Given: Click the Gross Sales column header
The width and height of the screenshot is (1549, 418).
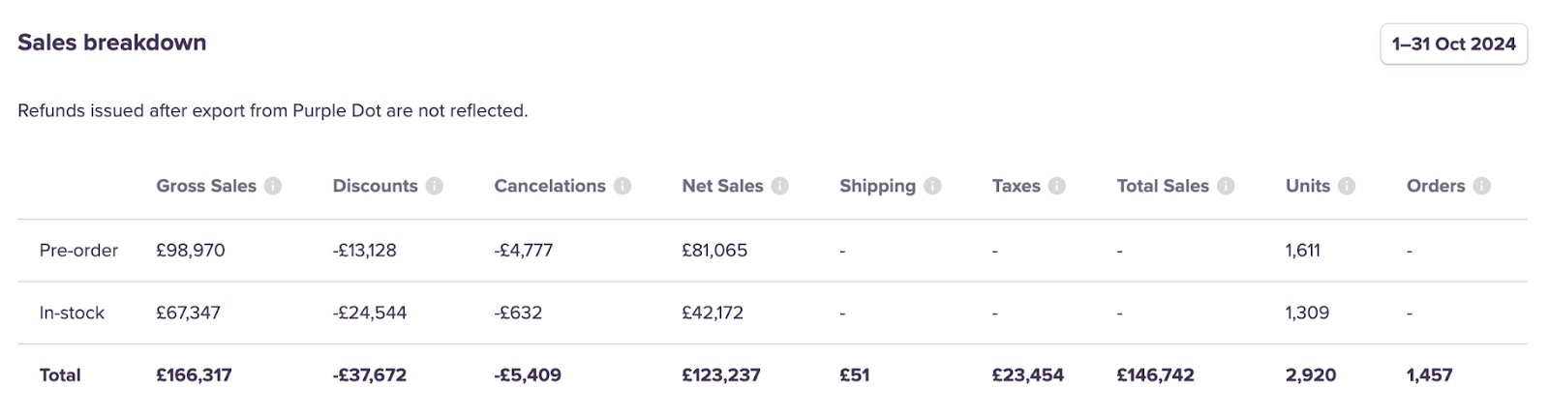Looking at the screenshot, I should pyautogui.click(x=206, y=186).
